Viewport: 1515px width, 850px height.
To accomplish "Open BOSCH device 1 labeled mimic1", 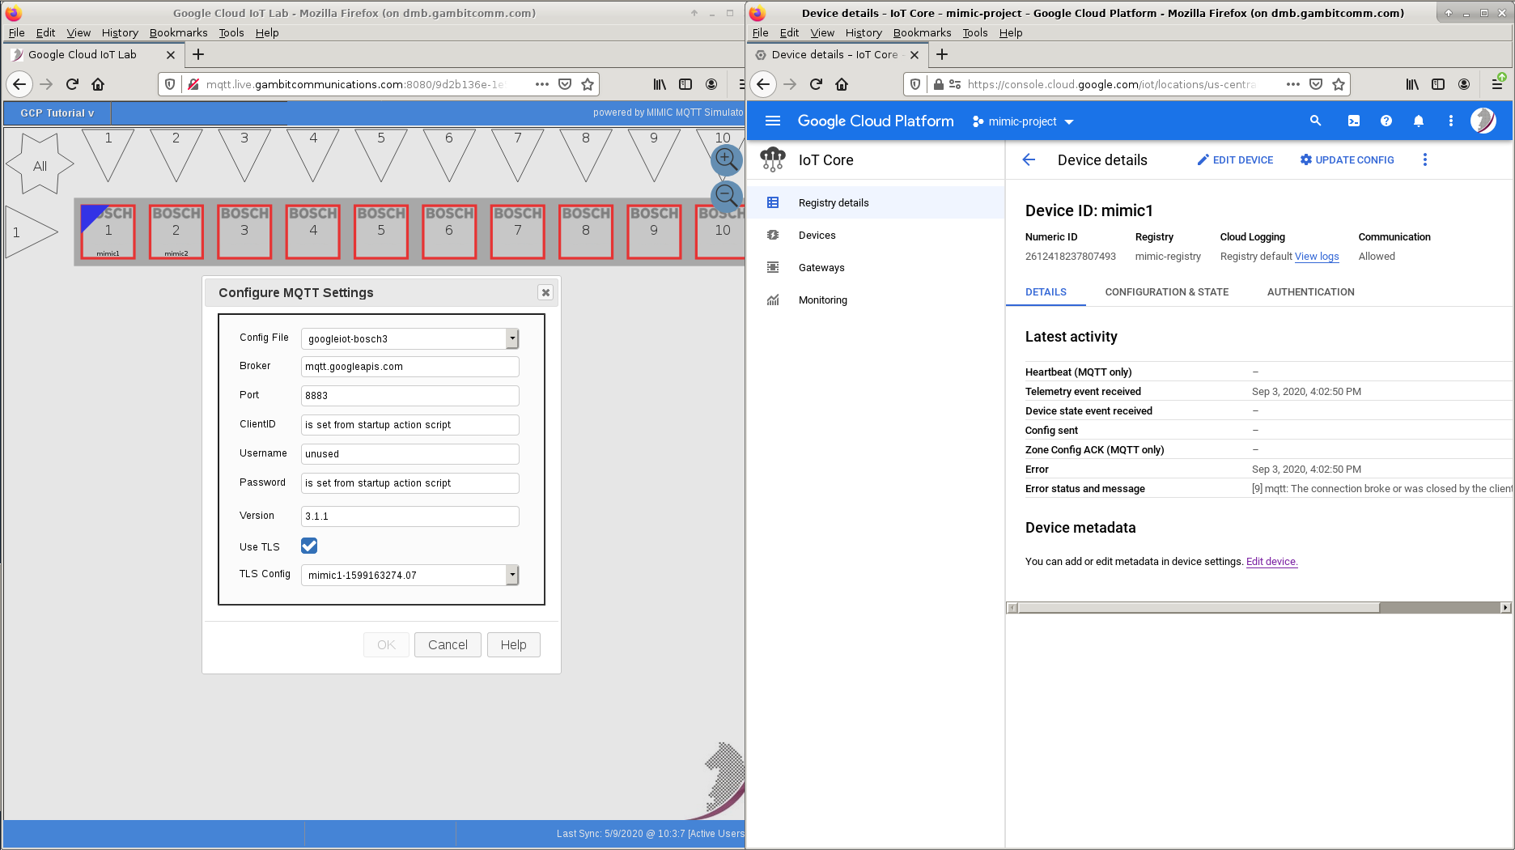I will pyautogui.click(x=108, y=232).
